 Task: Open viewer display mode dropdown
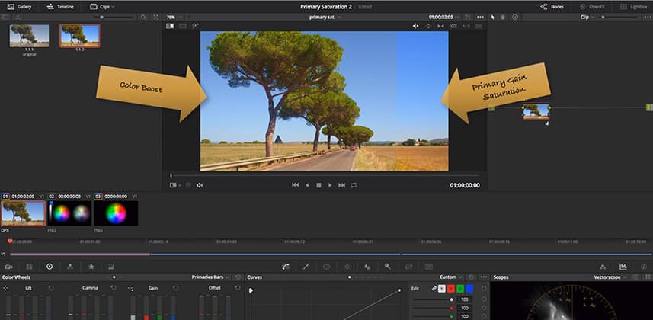175,185
